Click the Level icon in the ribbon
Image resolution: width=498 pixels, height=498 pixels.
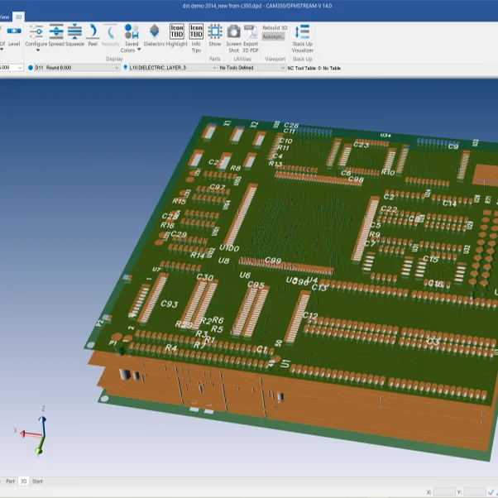14,31
